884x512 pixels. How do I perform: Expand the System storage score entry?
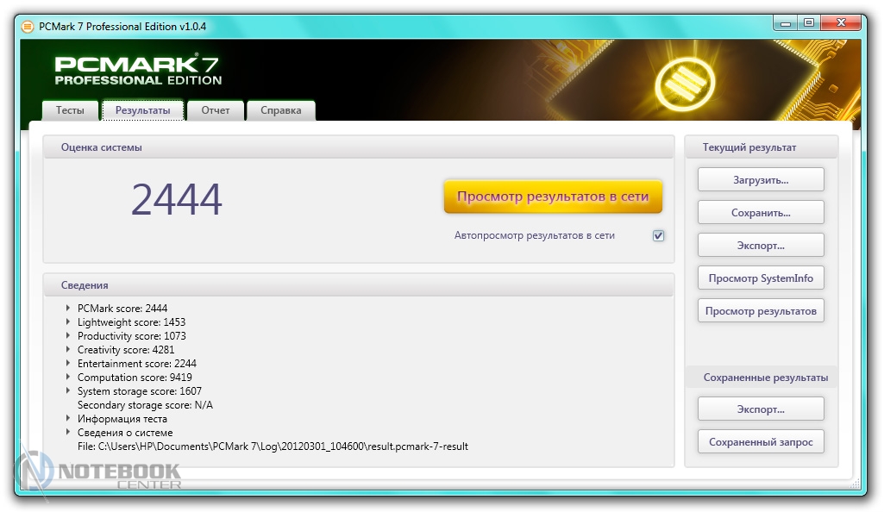[68, 390]
